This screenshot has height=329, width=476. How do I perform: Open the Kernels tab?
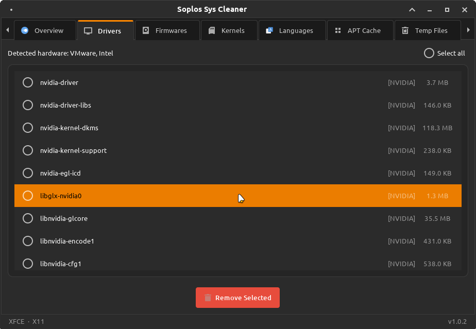(229, 30)
